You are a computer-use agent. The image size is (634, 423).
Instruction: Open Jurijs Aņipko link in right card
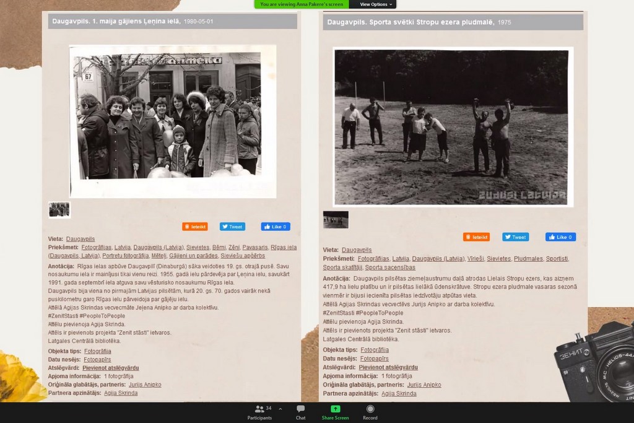pos(424,385)
